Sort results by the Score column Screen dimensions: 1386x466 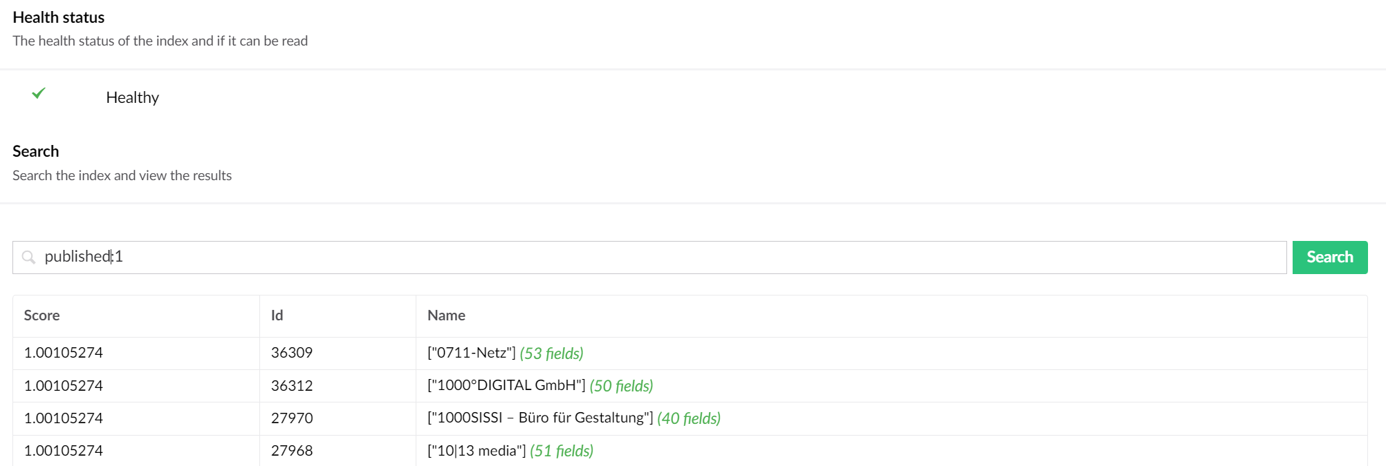(41, 315)
